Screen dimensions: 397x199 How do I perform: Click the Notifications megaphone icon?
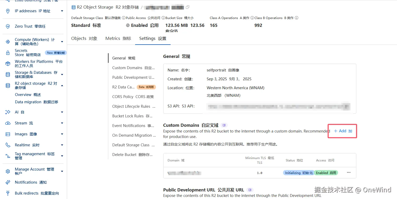[8, 182]
